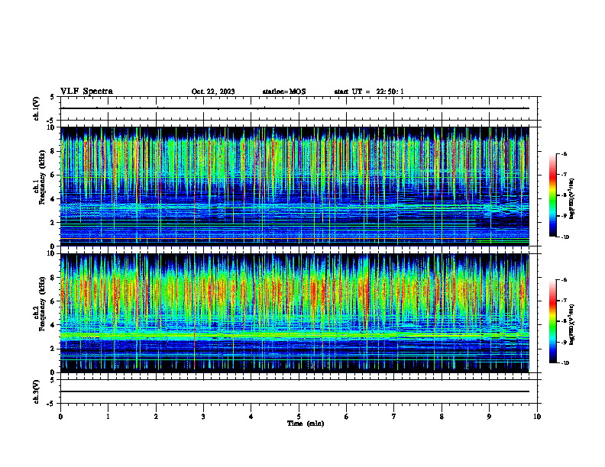605x467 pixels.
Task: Click the log(PSD) label beside ch.1 colorbar
Action: pos(572,199)
